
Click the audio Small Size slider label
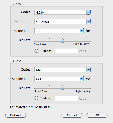pos(41,91)
